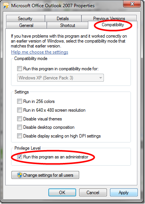Switch to the Security tab

[x=25, y=19]
